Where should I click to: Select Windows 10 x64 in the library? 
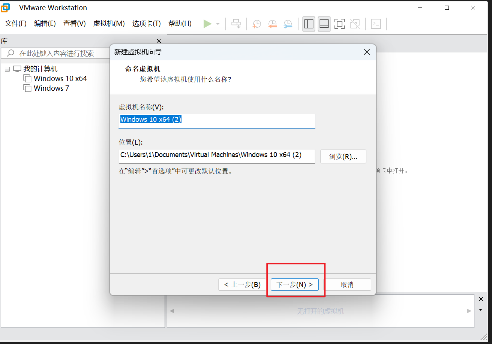click(x=60, y=79)
